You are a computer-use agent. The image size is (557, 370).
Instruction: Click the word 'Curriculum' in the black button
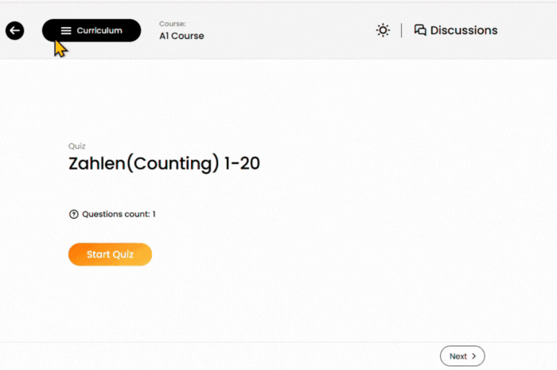pyautogui.click(x=99, y=30)
